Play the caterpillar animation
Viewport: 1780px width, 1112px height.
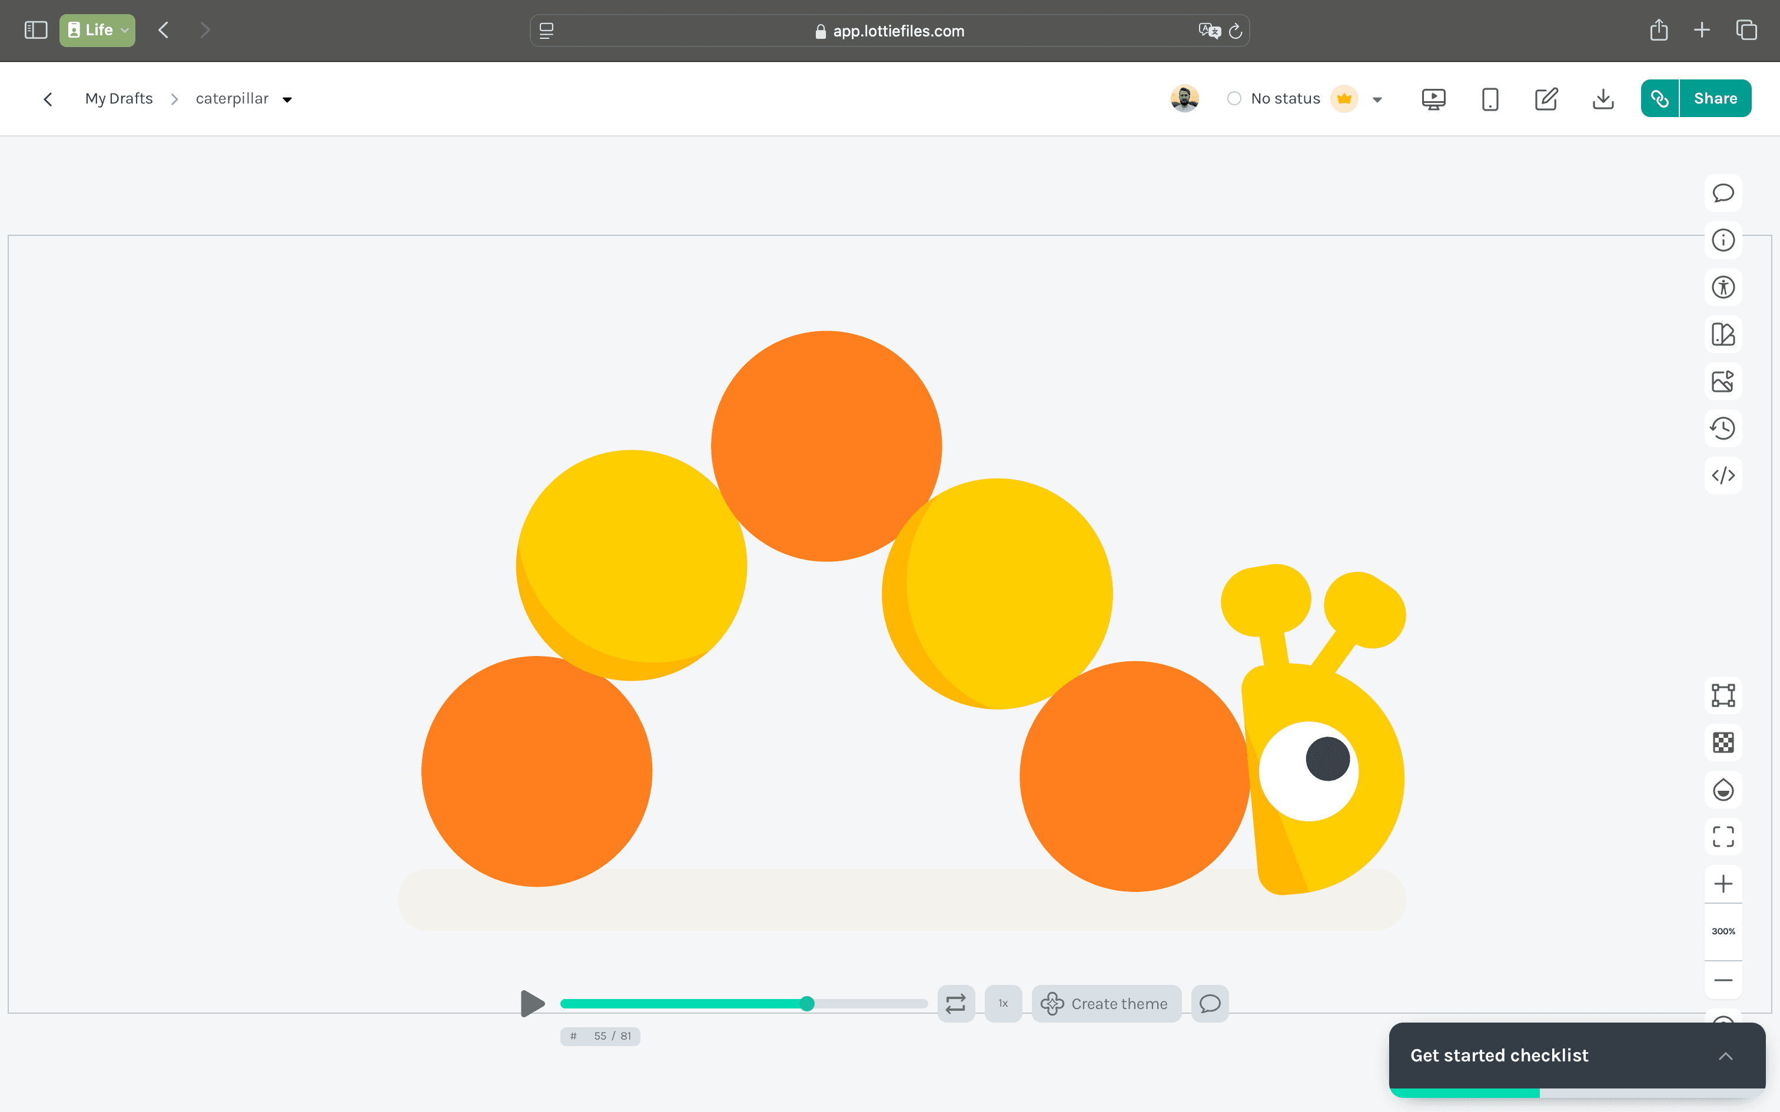click(x=532, y=1003)
